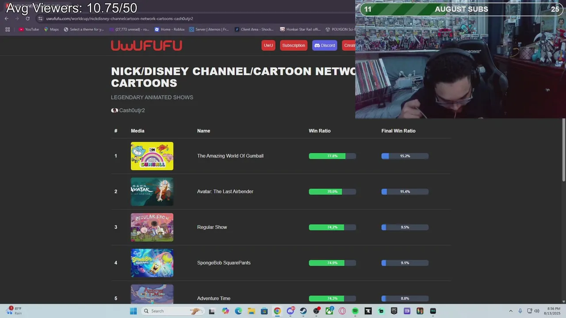Screen dimensions: 566x318
Task: Click the 'Final Win Ratio' column header
Action: [x=398, y=131]
